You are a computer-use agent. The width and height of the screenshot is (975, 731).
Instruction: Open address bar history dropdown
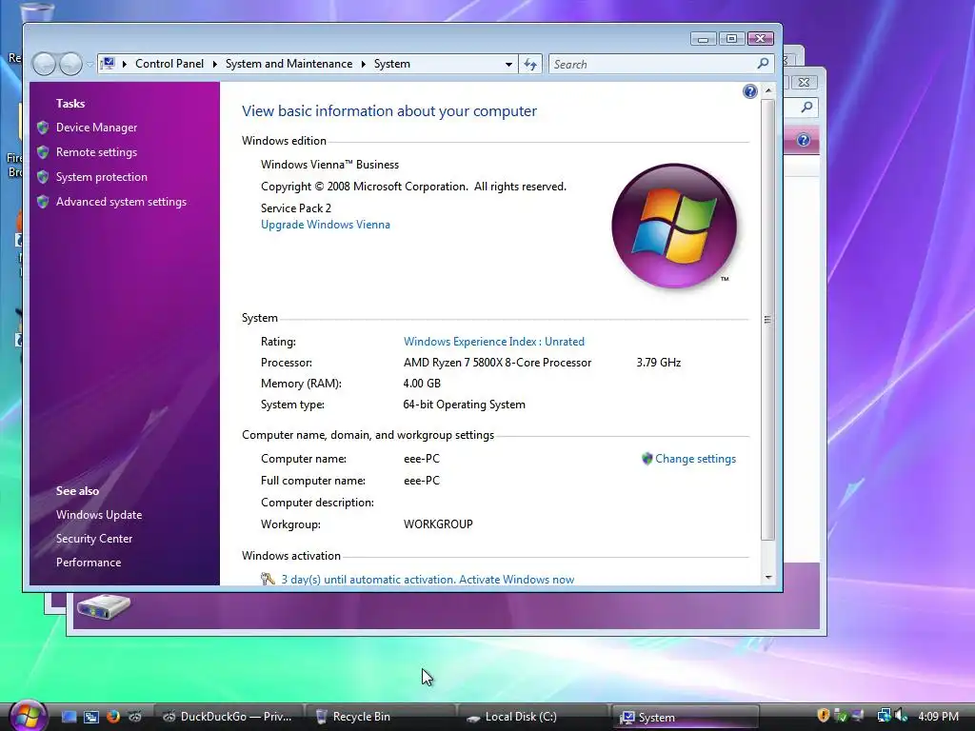click(508, 64)
